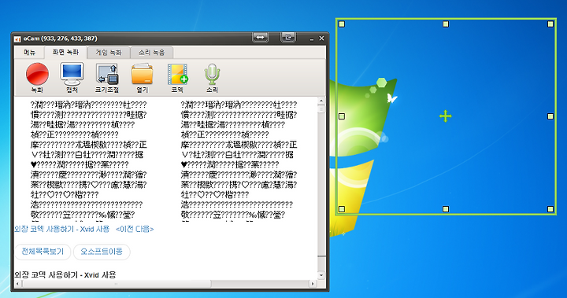This screenshot has width=567, height=298.
Task: Select the middle-left handle of the green region
Action: pos(342,116)
